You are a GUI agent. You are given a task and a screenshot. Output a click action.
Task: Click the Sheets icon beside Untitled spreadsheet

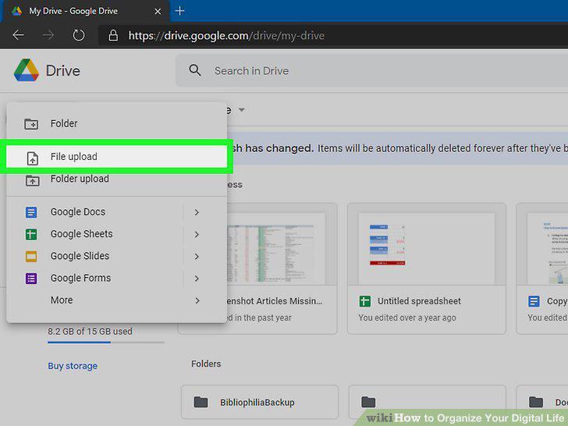pyautogui.click(x=365, y=301)
